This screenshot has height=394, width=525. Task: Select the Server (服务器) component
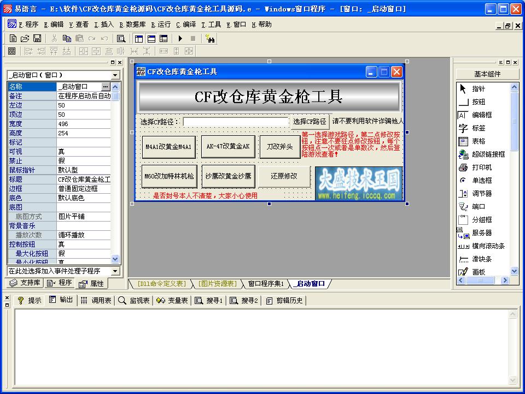483,232
